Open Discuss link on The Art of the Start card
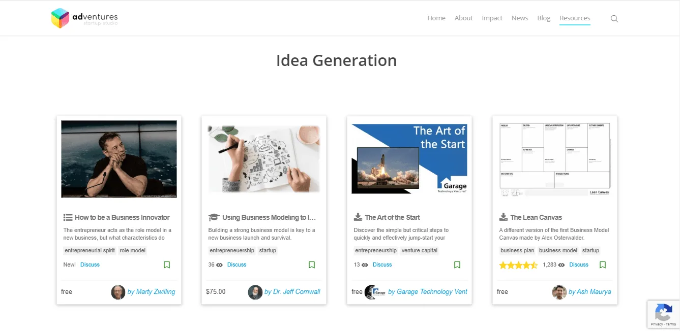The height and width of the screenshot is (331, 680). click(382, 264)
